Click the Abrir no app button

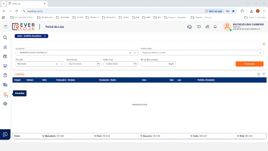click(x=214, y=11)
